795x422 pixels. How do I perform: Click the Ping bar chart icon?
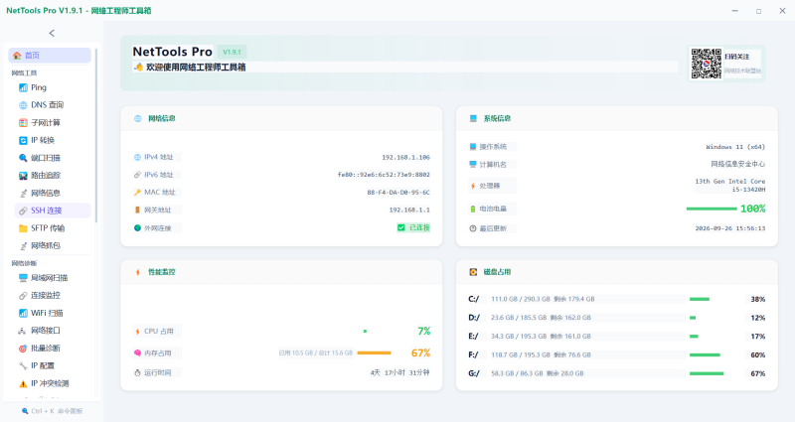coord(23,87)
